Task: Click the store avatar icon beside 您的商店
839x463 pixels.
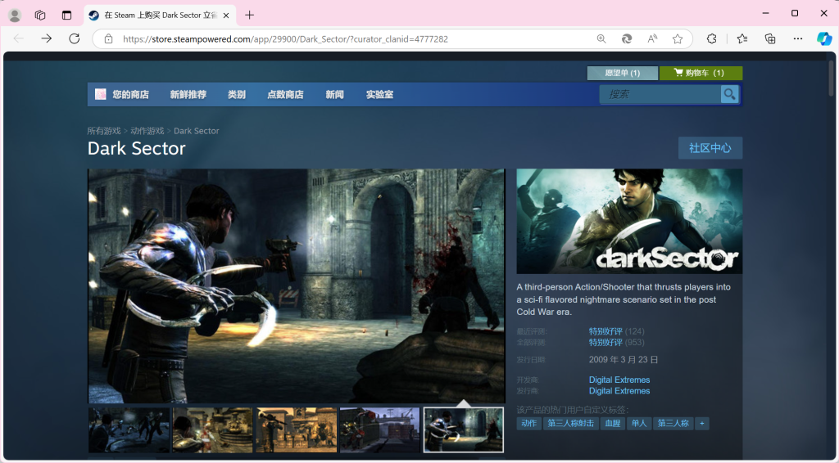Action: pos(100,95)
